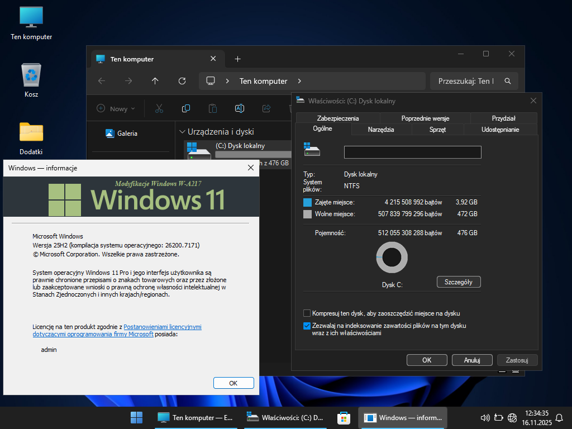572x429 pixels.
Task: Click the Copy icon in Explorer toolbar
Action: point(186,108)
